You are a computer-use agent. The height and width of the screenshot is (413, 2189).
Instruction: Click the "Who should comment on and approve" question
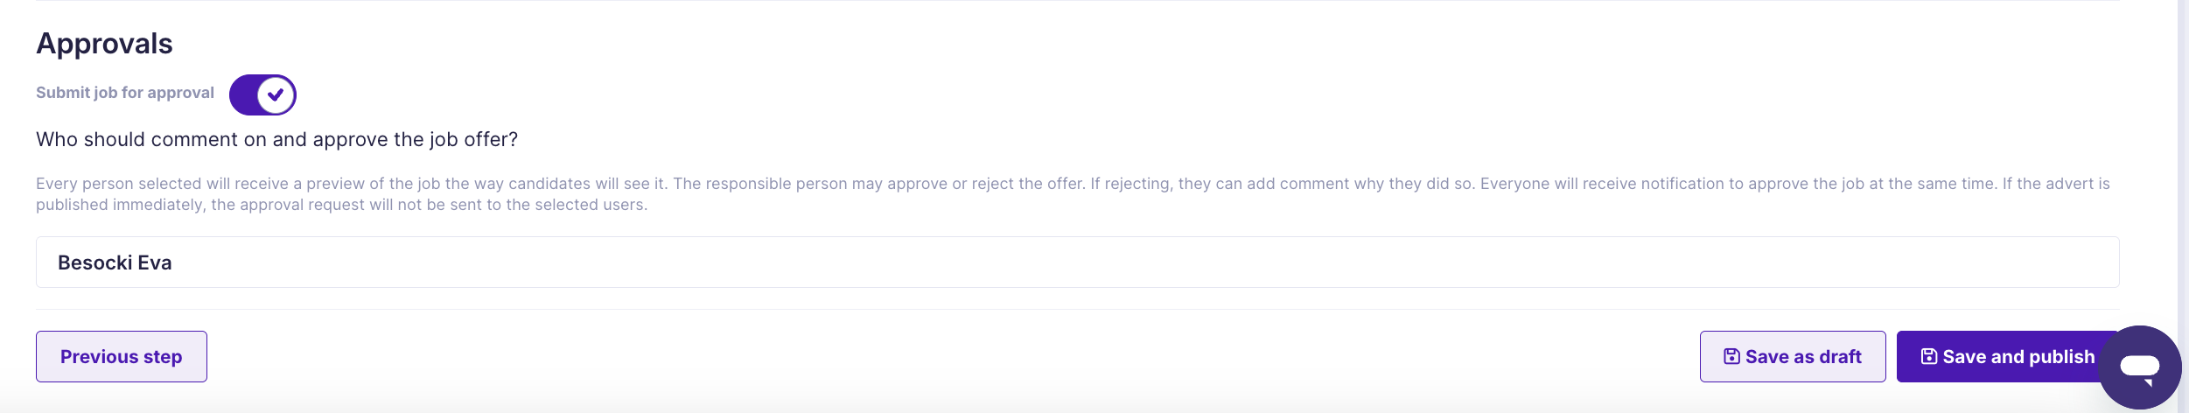click(x=276, y=140)
